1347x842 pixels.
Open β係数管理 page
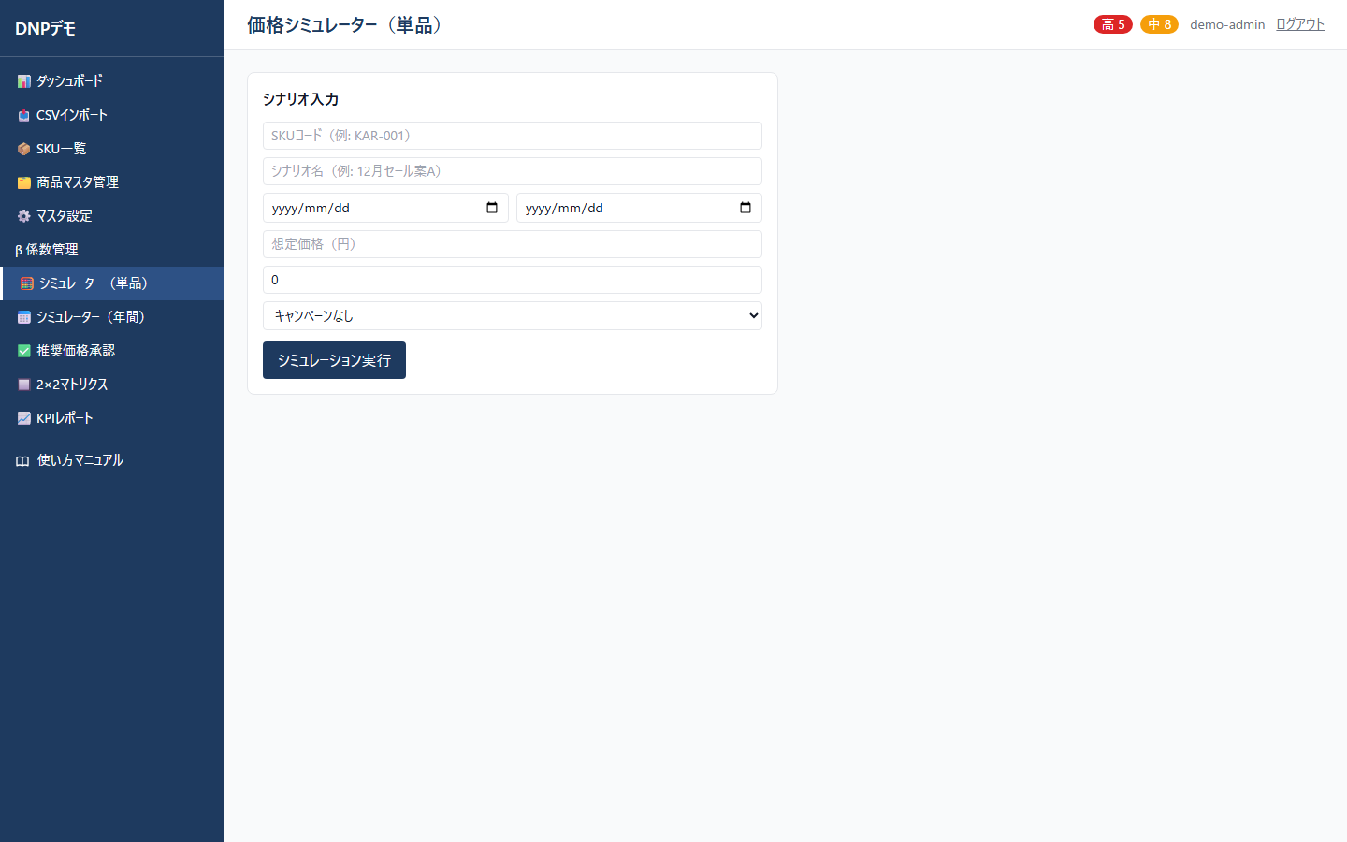pyautogui.click(x=112, y=250)
